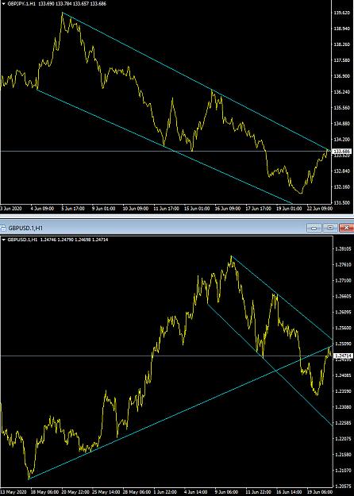Image resolution: width=354 pixels, height=496 pixels.
Task: Minimize the GBPUSD.1,H1 chart window
Action: coord(314,228)
